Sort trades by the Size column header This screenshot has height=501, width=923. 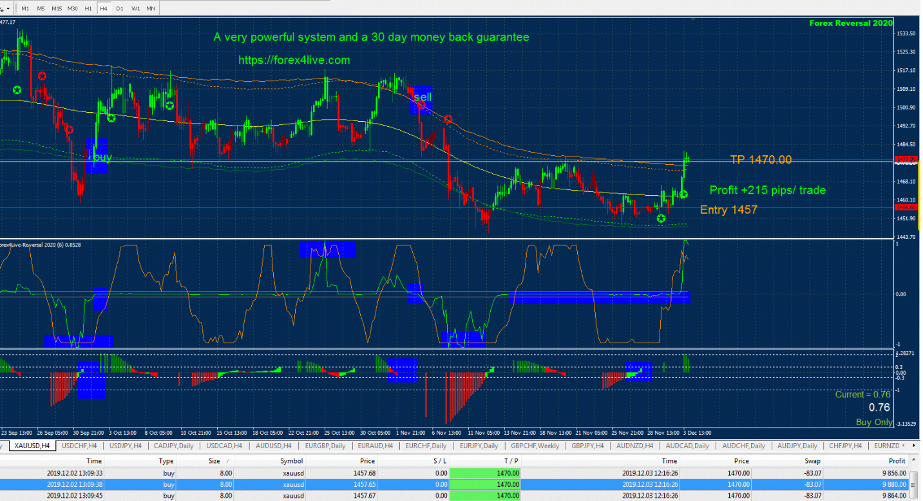click(213, 461)
